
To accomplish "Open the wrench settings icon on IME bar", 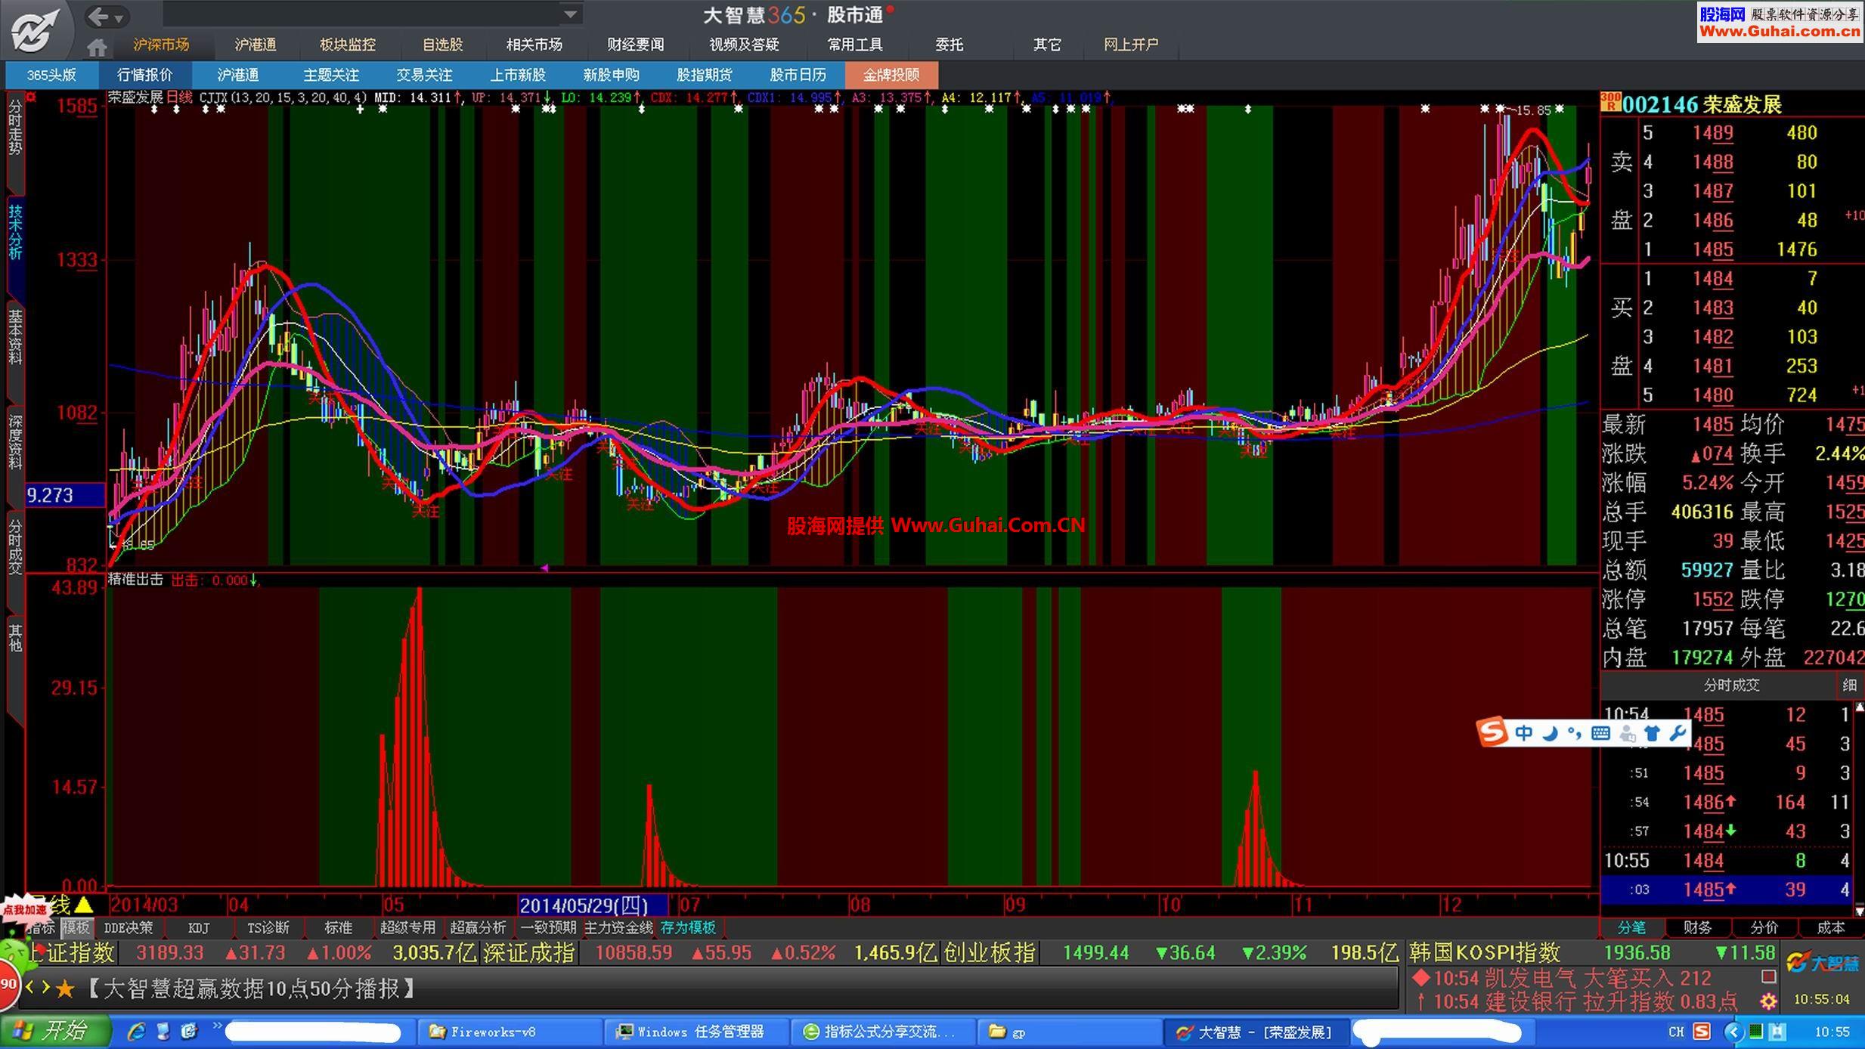I will click(x=1678, y=733).
